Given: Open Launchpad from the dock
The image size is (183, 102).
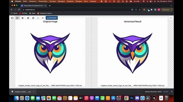Looking at the screenshot, I should coord(22,98).
